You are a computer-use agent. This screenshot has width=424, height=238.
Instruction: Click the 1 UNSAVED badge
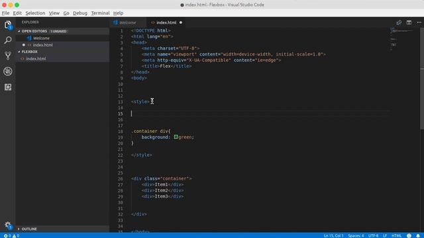pos(59,31)
